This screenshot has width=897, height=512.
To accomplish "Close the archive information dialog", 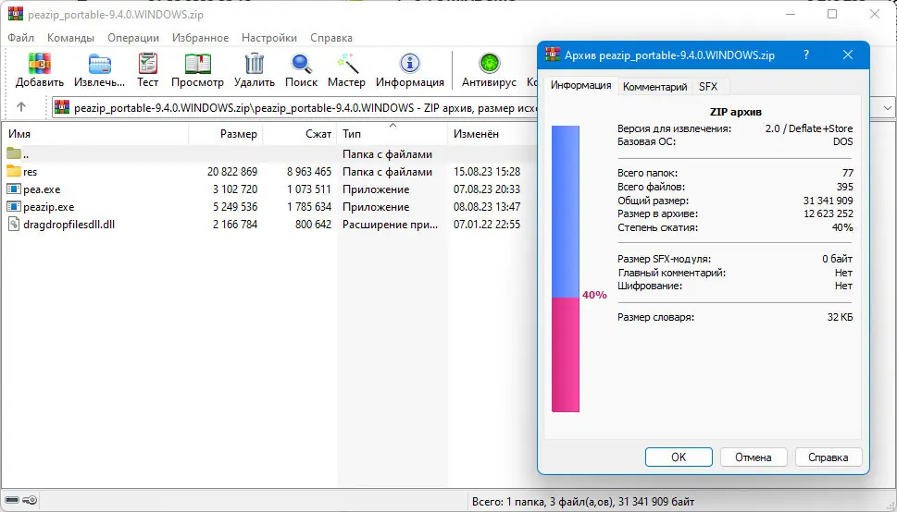I will tap(848, 55).
